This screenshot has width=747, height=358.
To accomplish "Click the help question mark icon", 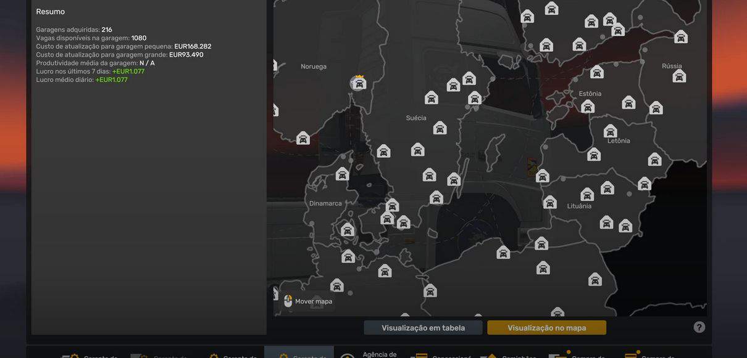I will pos(699,327).
